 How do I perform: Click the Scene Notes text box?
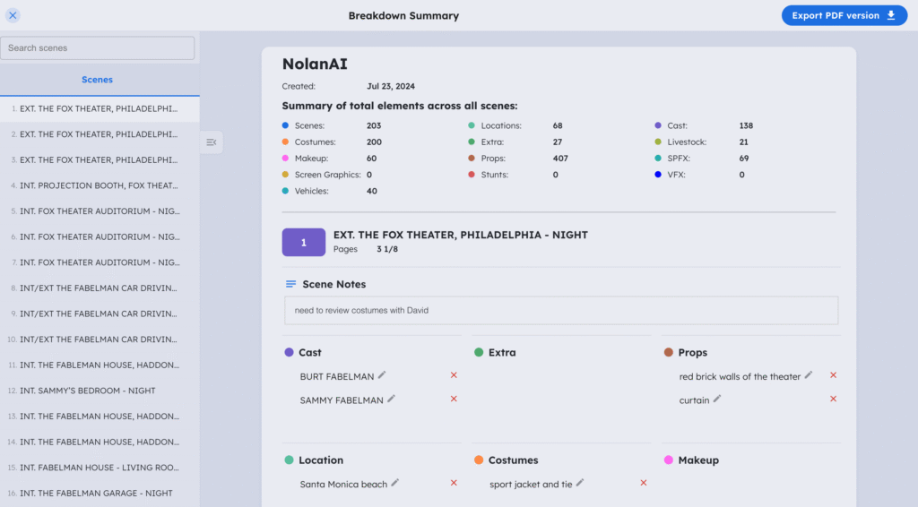click(x=561, y=311)
